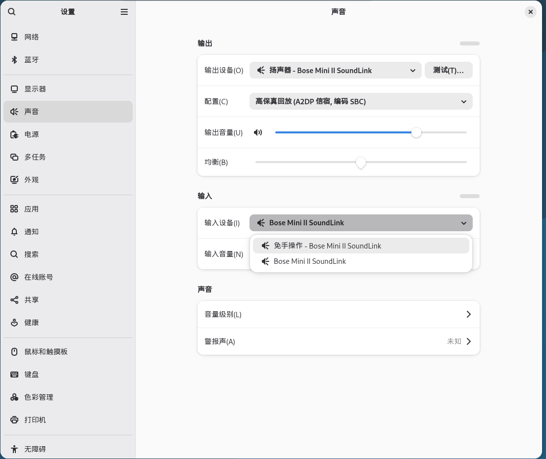
Task: Open the 配置 profile dropdown
Action: 361,101
